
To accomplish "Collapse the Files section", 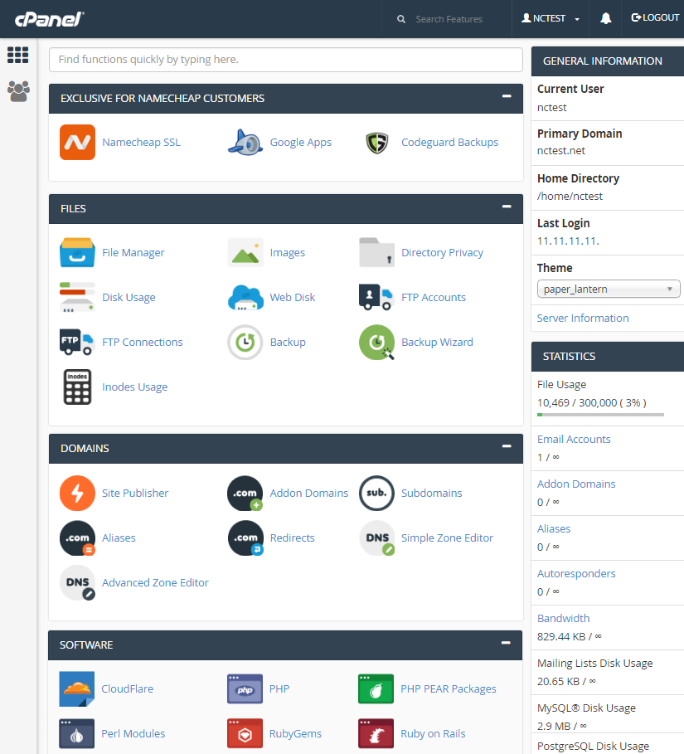I will (x=507, y=207).
